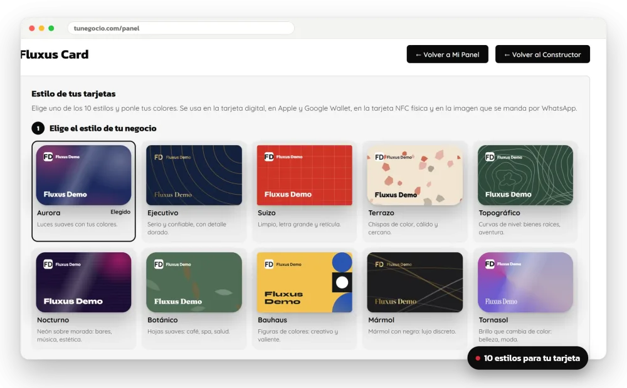The width and height of the screenshot is (627, 388).
Task: Click the 'Suizo' style name
Action: [266, 213]
